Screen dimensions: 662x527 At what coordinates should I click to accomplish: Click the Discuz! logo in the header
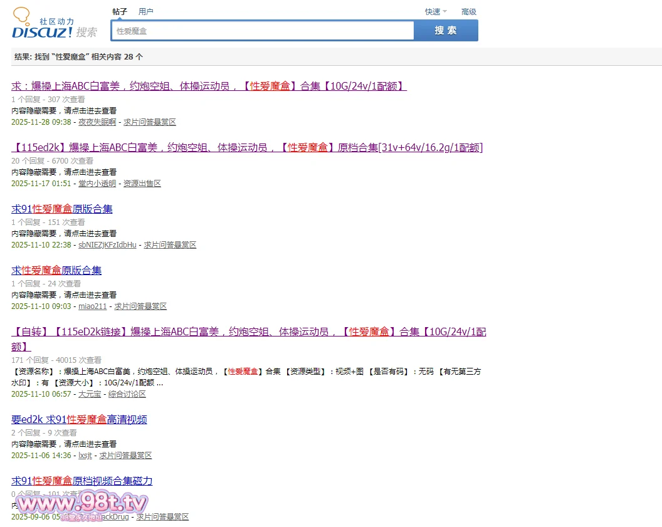(43, 24)
